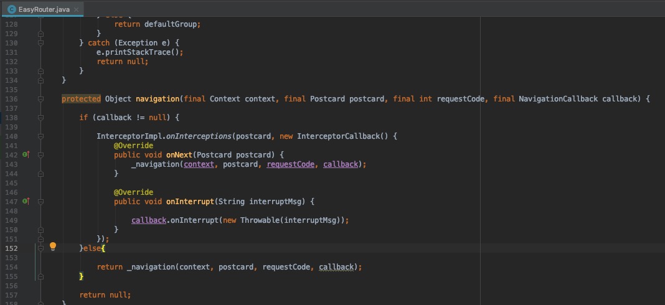Click line number 152 in the gutter
This screenshot has height=305, width=665.
click(x=11, y=248)
